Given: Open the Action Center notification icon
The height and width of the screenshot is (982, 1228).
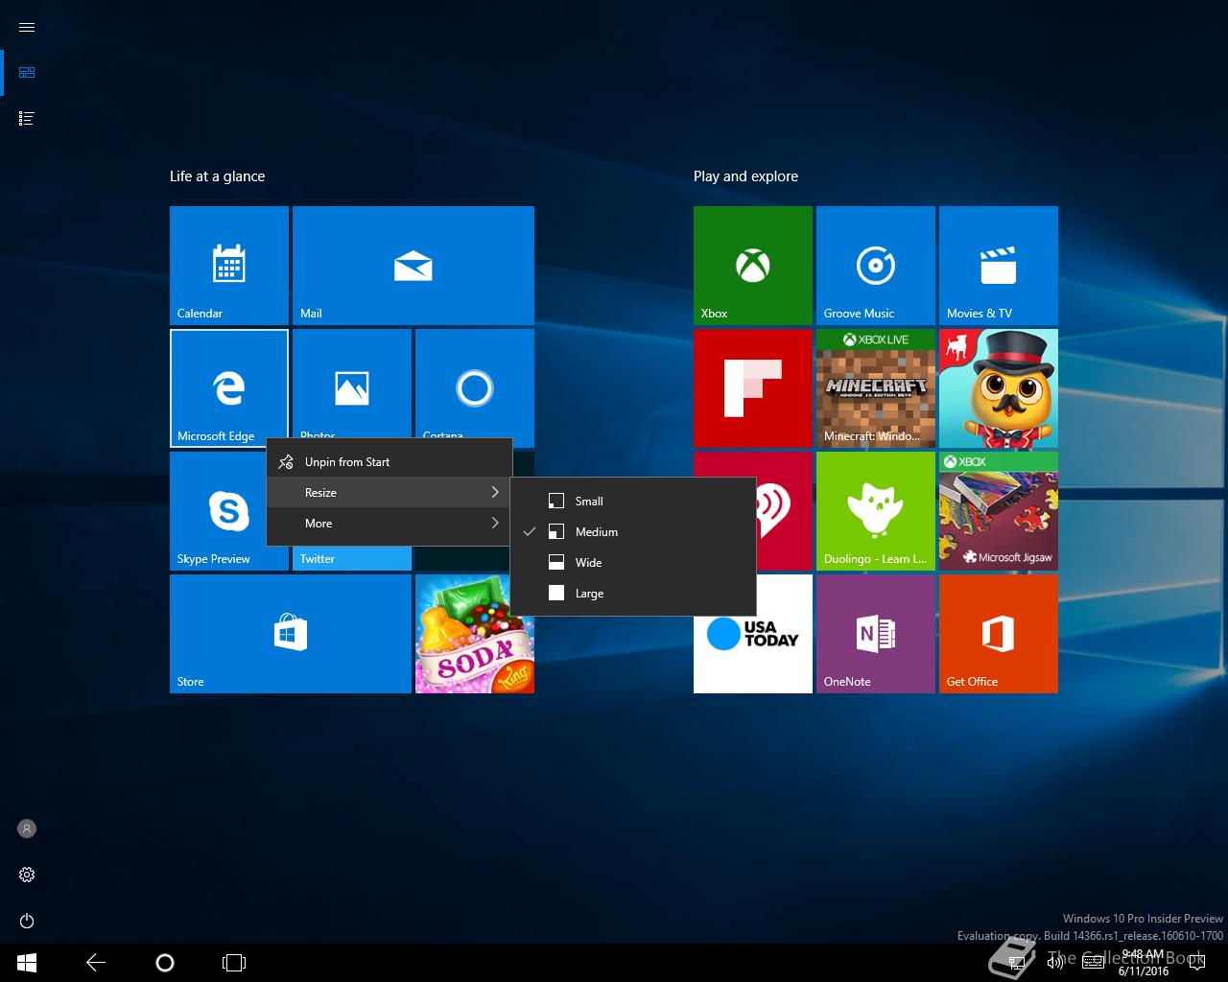Looking at the screenshot, I should point(1199,963).
